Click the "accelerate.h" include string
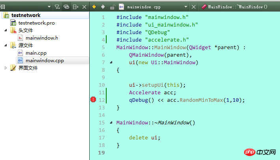280x160 pixels. pyautogui.click(x=167, y=40)
